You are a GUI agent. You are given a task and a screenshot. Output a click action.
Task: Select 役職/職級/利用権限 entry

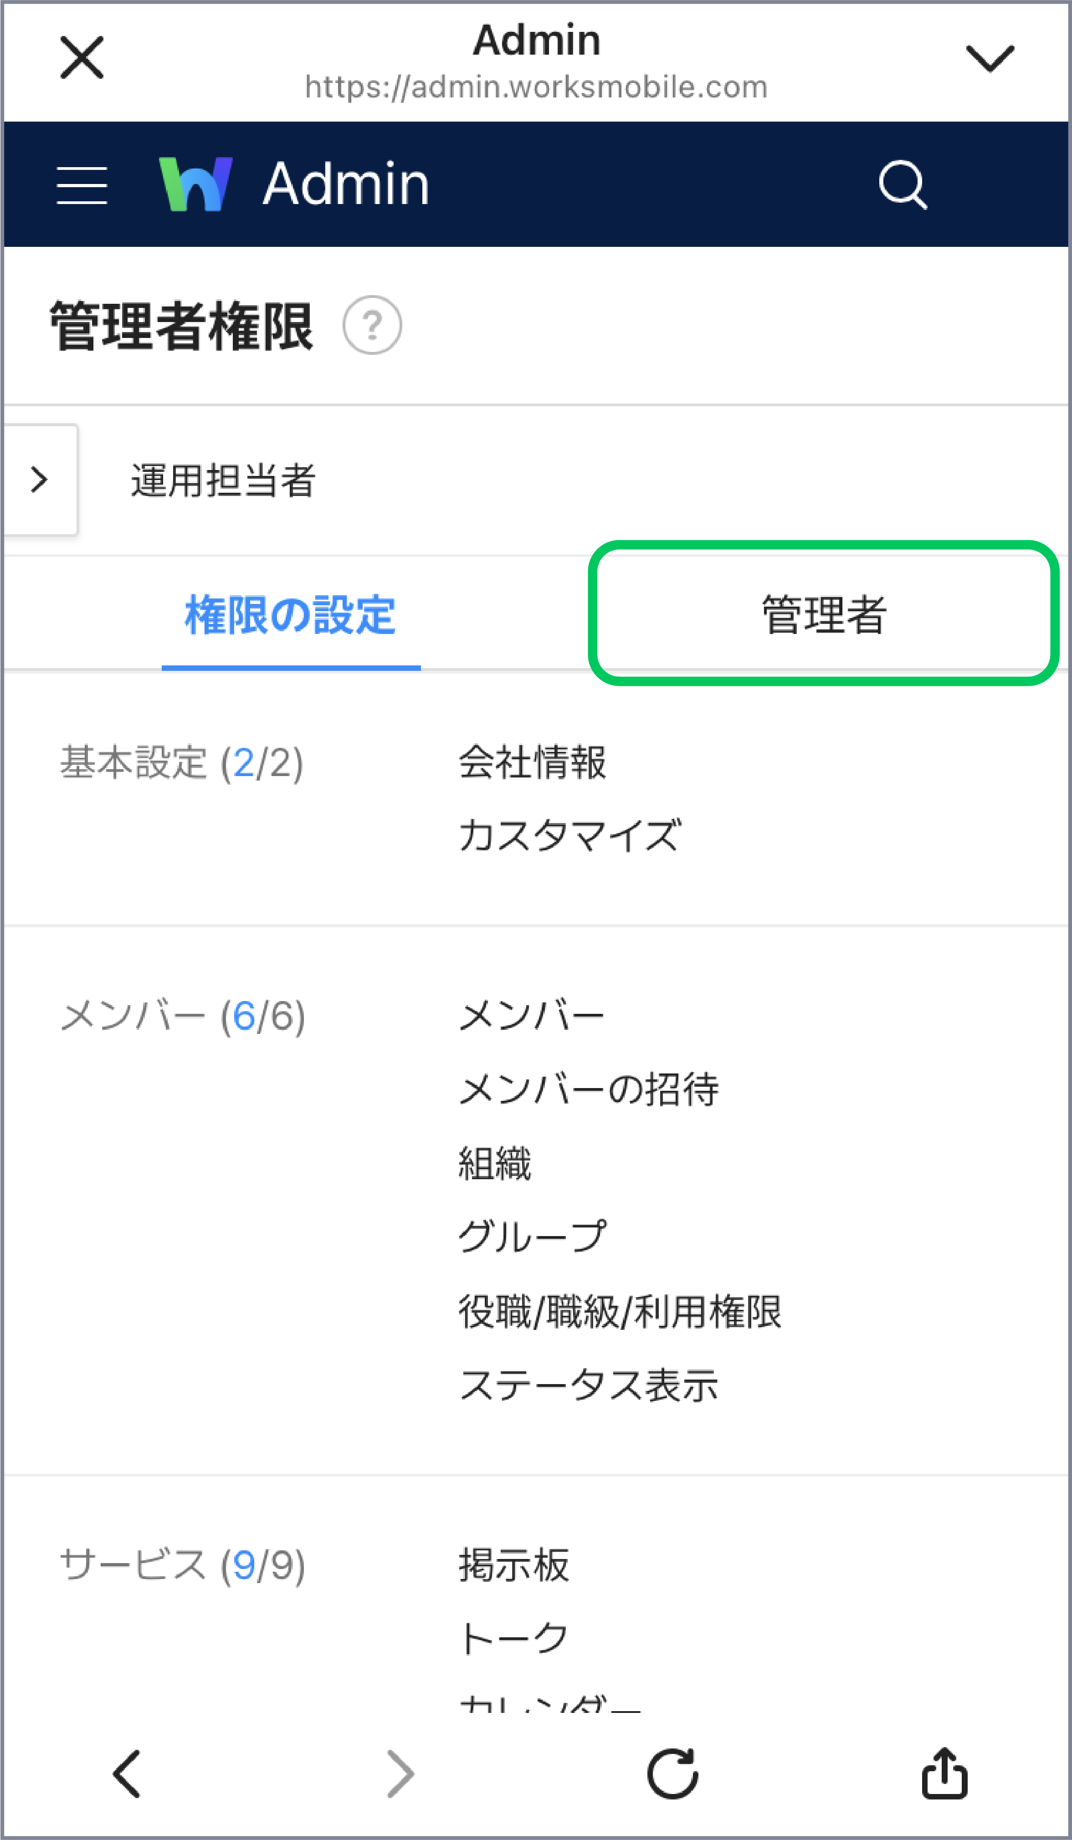[620, 1311]
